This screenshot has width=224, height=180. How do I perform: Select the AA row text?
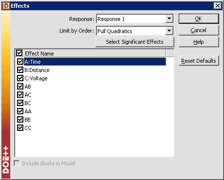pos(28,111)
